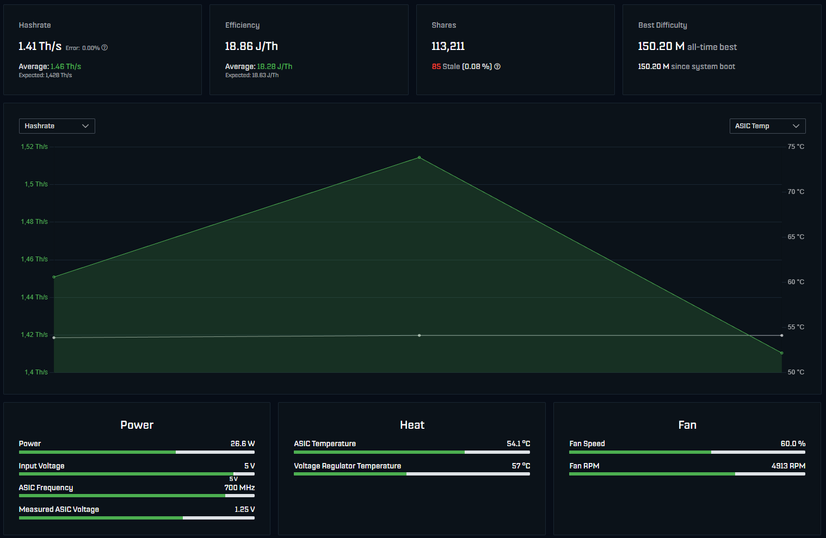Click the Fan Speed 60.0 % bar
Viewport: 826px width, 538px height.
point(687,452)
